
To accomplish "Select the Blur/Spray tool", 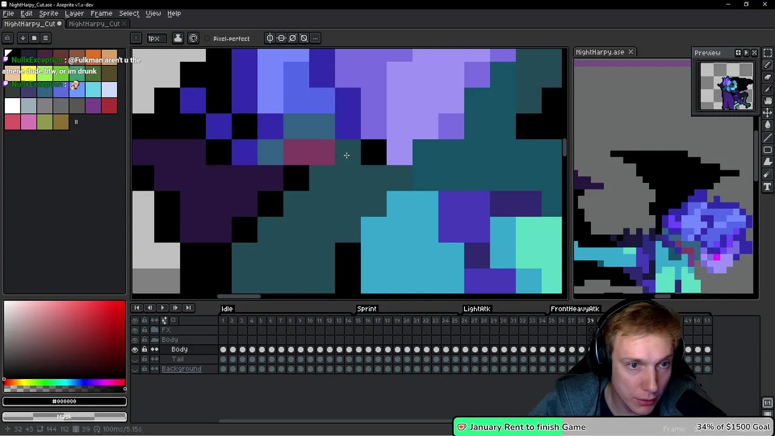I will pos(768,174).
